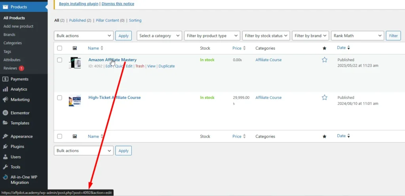
Task: Open the Filter by stock status dropdown
Action: point(266,36)
